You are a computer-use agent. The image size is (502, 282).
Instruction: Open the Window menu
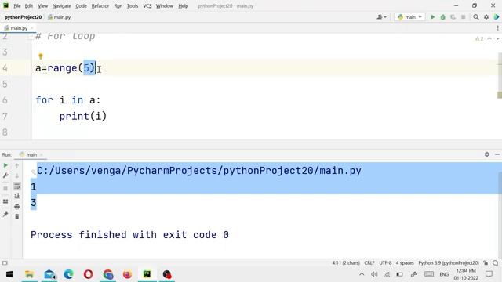165,6
